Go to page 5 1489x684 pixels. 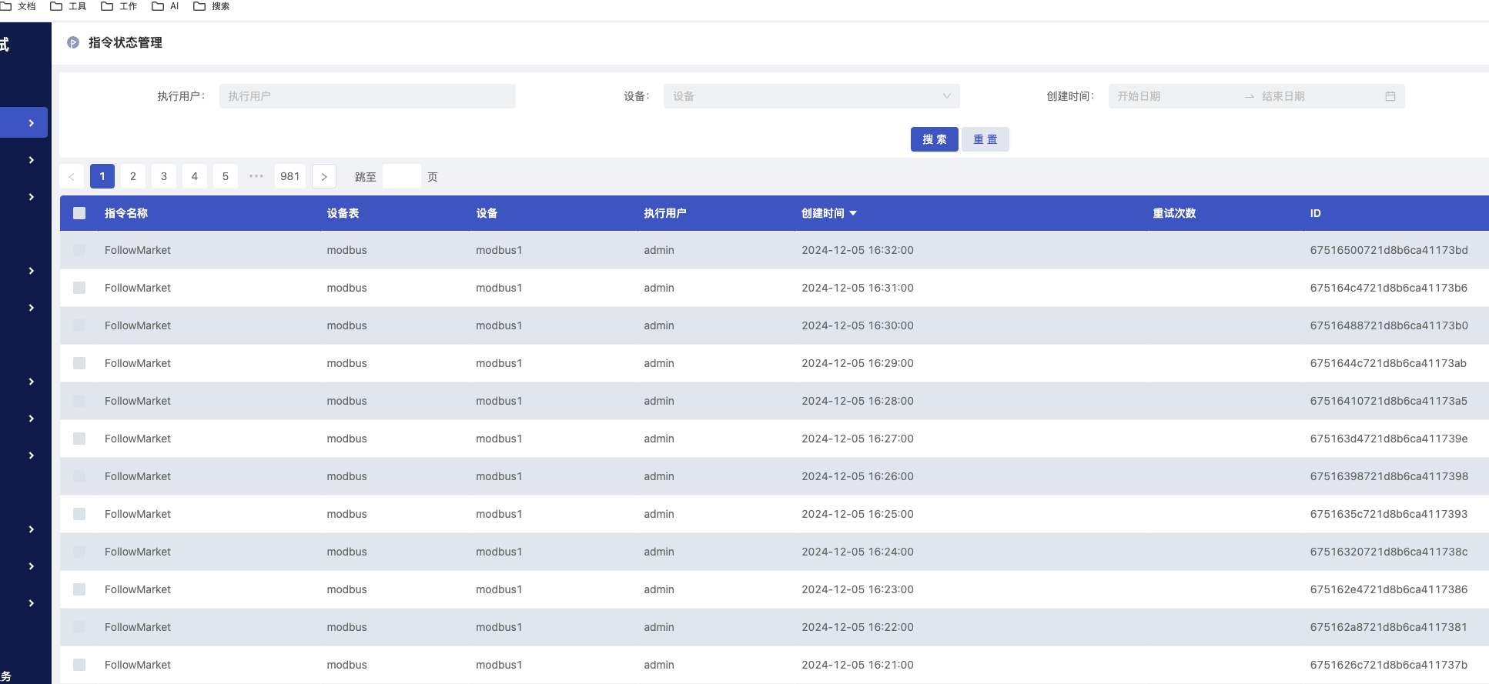pos(226,176)
